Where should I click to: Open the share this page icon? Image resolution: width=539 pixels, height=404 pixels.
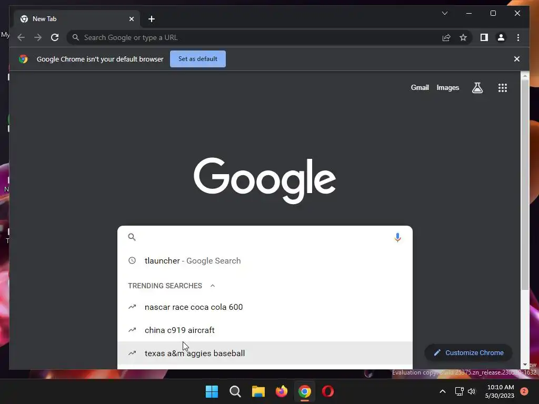tap(446, 37)
